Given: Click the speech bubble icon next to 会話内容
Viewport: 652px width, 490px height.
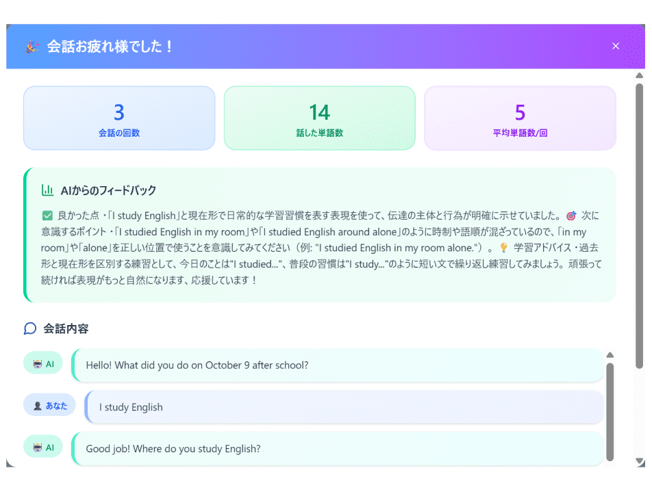Looking at the screenshot, I should [x=29, y=329].
